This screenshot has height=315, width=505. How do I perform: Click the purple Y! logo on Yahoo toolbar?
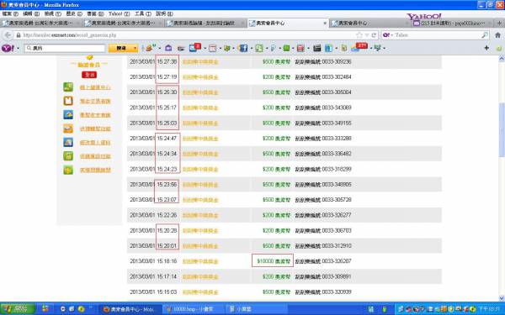tap(8, 48)
